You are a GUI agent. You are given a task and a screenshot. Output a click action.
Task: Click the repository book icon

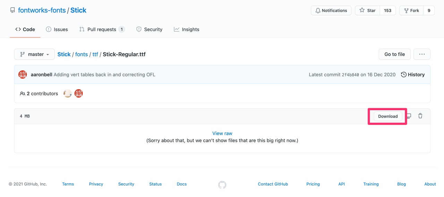point(12,10)
